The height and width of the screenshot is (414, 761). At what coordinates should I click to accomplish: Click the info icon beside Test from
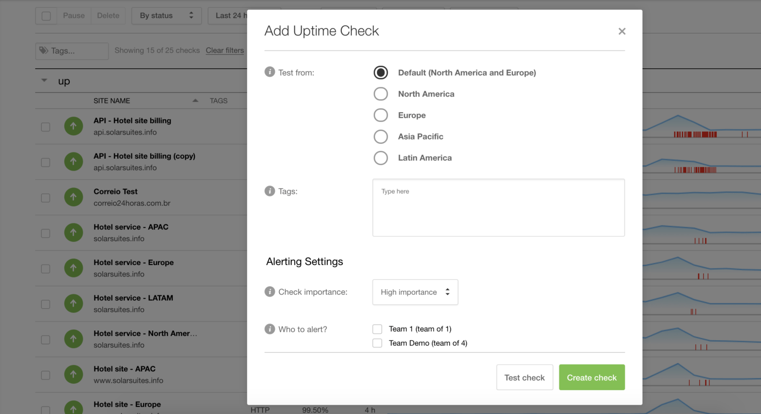point(270,72)
